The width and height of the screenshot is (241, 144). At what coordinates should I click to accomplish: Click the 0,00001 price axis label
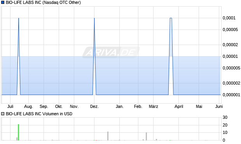point(230,56)
